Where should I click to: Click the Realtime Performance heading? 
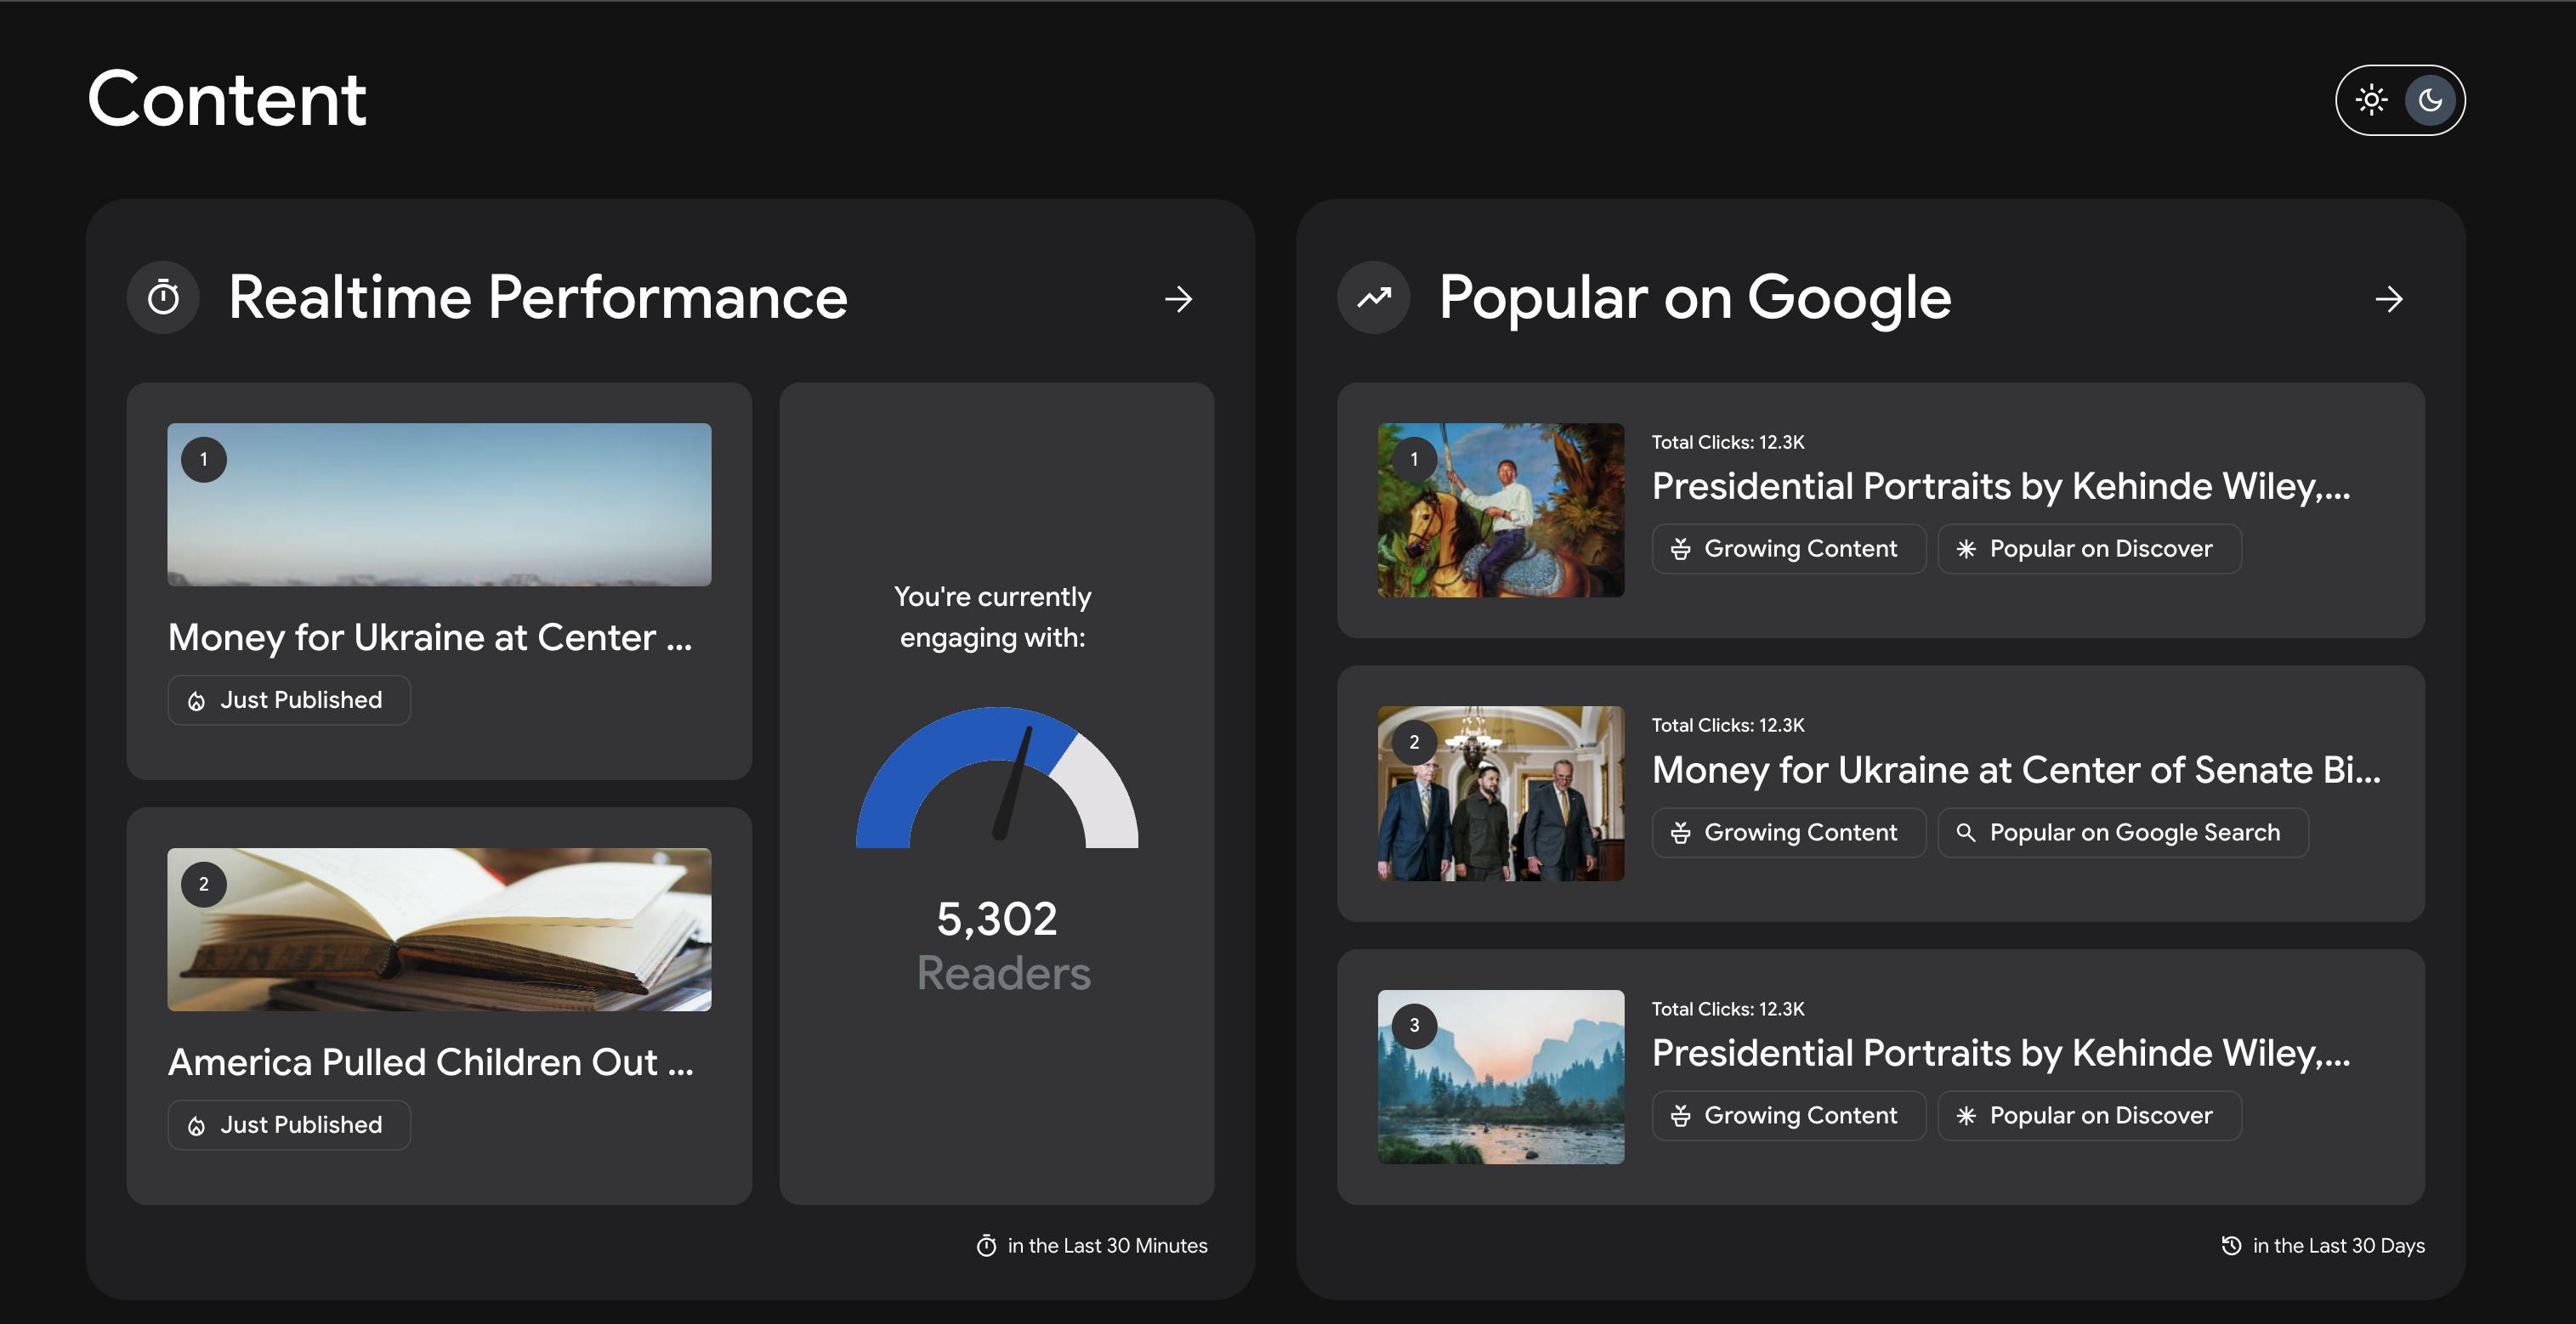(538, 297)
